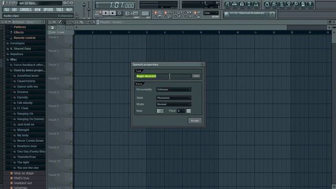Open the project info shortcut icon
This screenshot has width=336, height=189.
pyautogui.click(x=303, y=4)
